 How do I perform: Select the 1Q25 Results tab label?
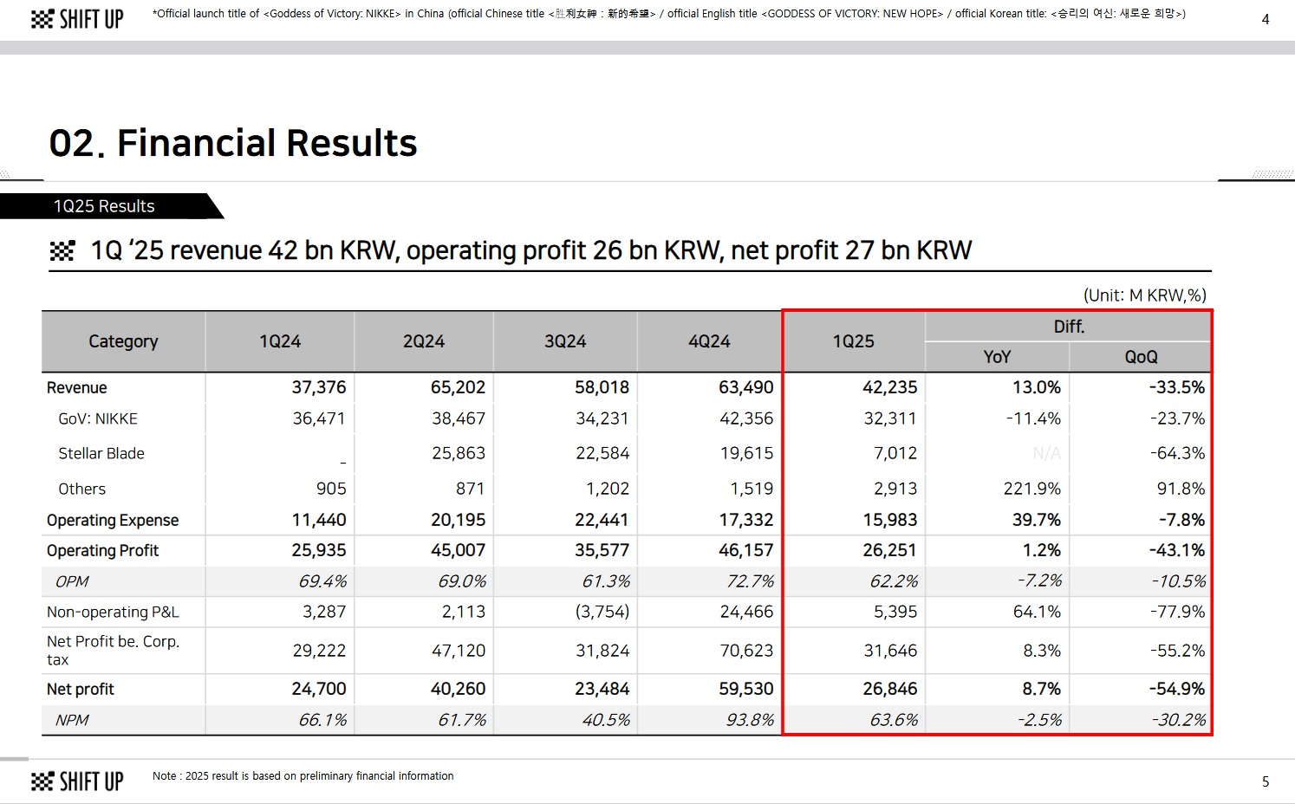coord(104,206)
